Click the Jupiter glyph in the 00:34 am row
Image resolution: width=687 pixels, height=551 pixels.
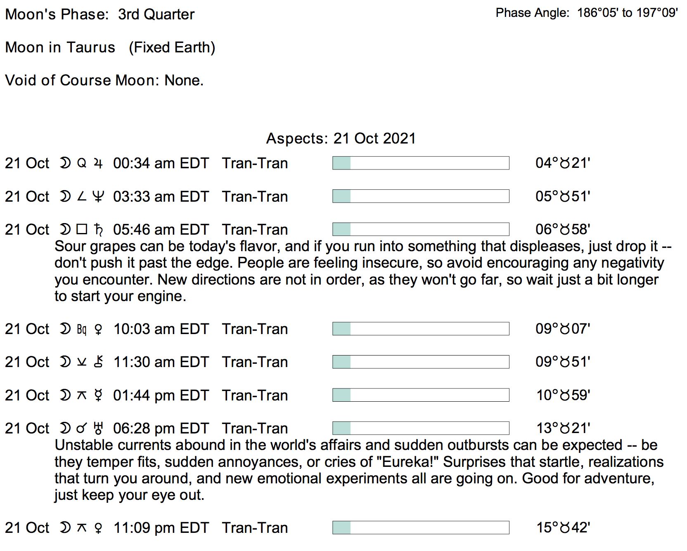coord(98,163)
